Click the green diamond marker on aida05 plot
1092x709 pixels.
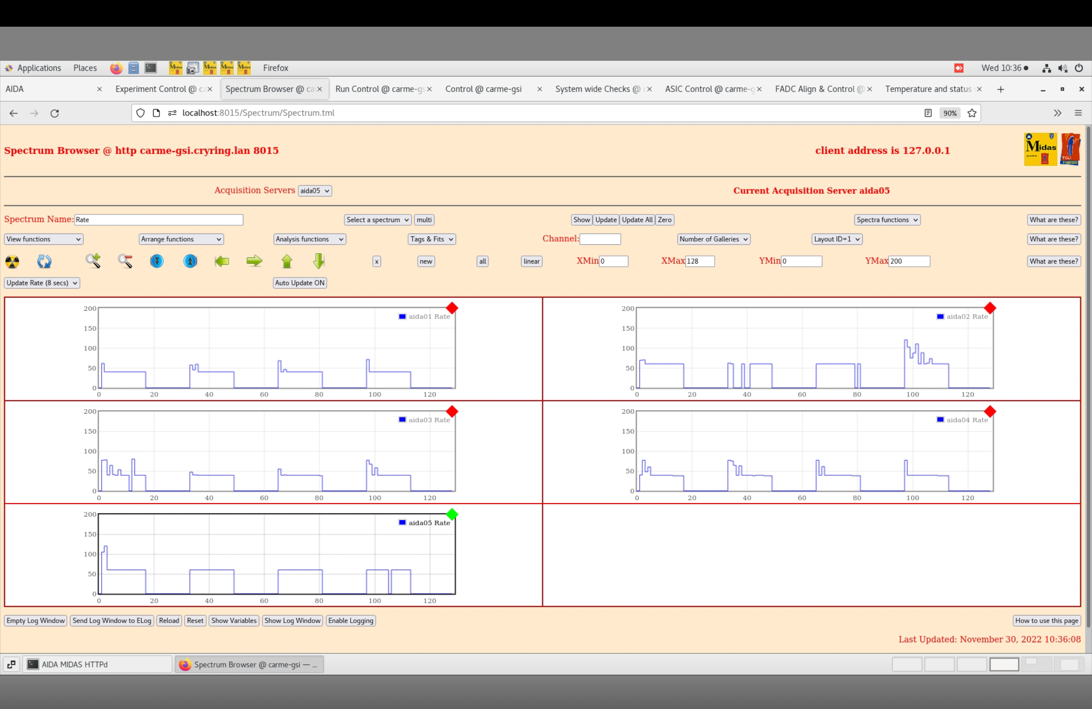452,514
